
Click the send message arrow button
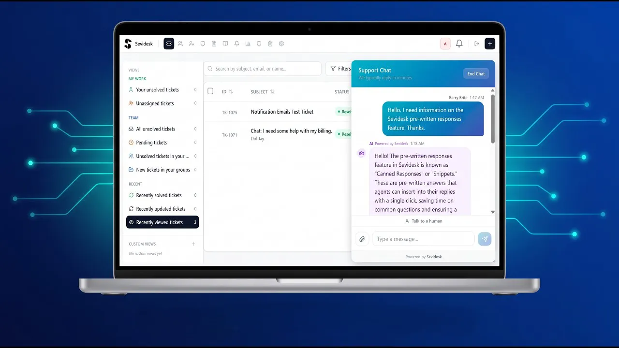coord(485,239)
